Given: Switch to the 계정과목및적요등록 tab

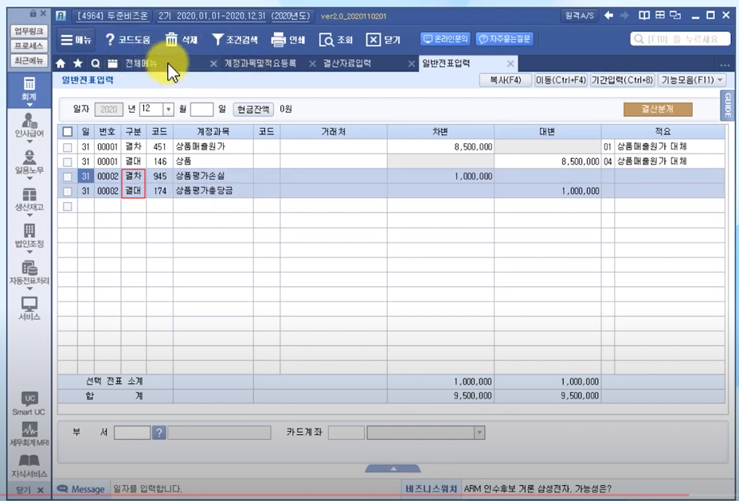Looking at the screenshot, I should tap(260, 63).
